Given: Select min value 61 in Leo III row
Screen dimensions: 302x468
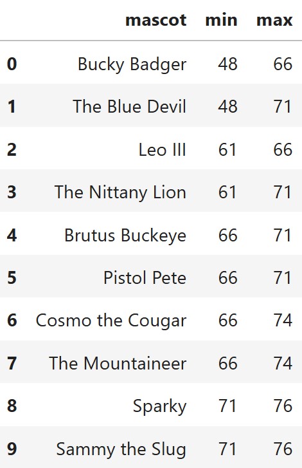Looking at the screenshot, I should [227, 149].
